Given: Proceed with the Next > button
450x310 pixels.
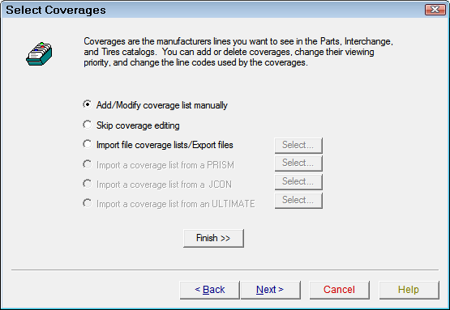Looking at the screenshot, I should click(270, 290).
